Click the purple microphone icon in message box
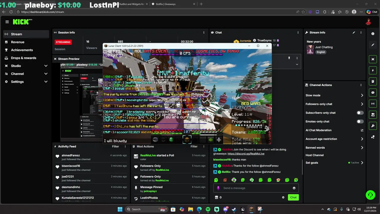Image resolution: width=380 pixels, height=214 pixels. (x=218, y=188)
